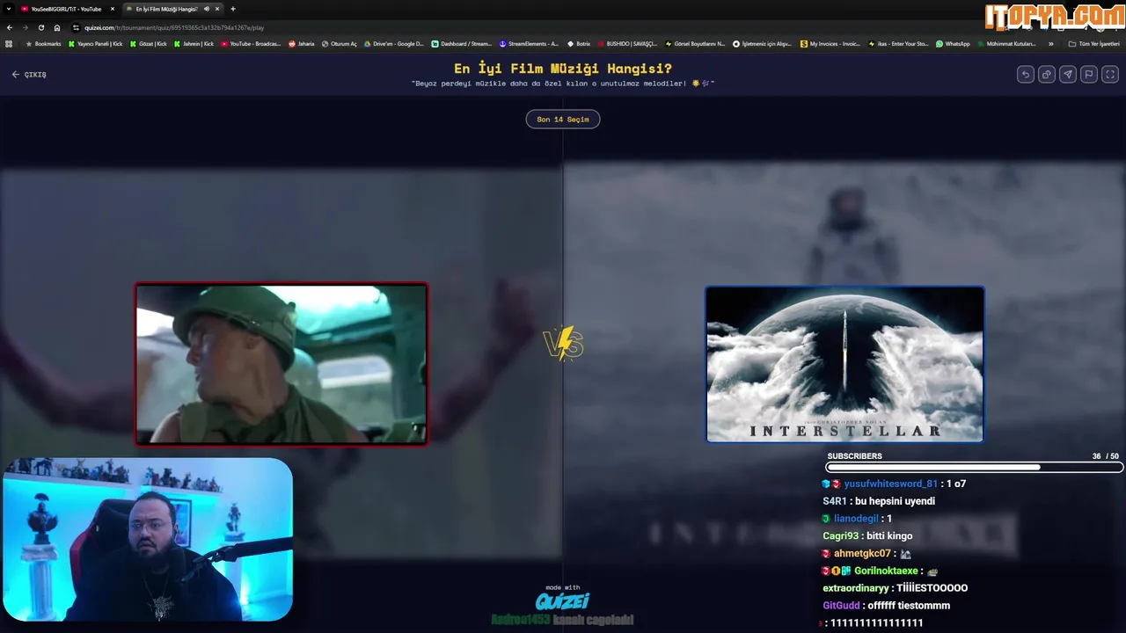Image resolution: width=1126 pixels, height=633 pixels.
Task: Reload the page
Action: tap(40, 27)
